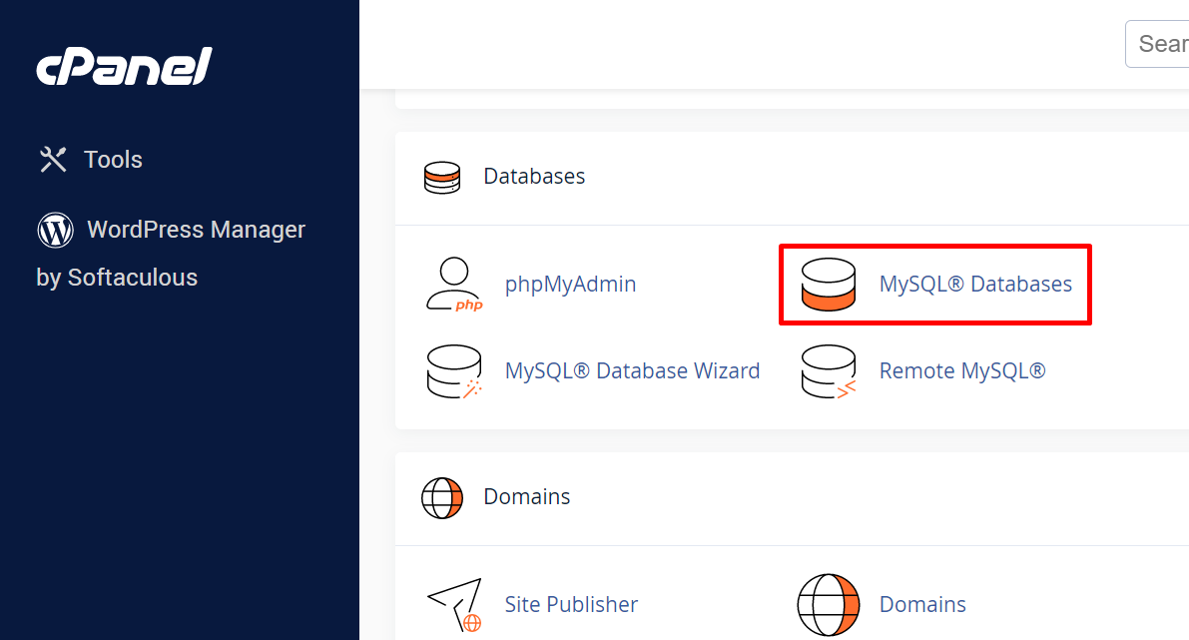
Task: Focus the Search input field
Action: (x=1157, y=44)
